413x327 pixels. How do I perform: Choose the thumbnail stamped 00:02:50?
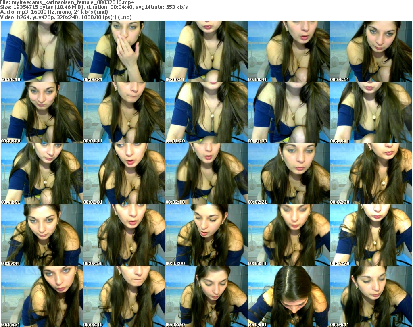pyautogui.click(x=124, y=235)
